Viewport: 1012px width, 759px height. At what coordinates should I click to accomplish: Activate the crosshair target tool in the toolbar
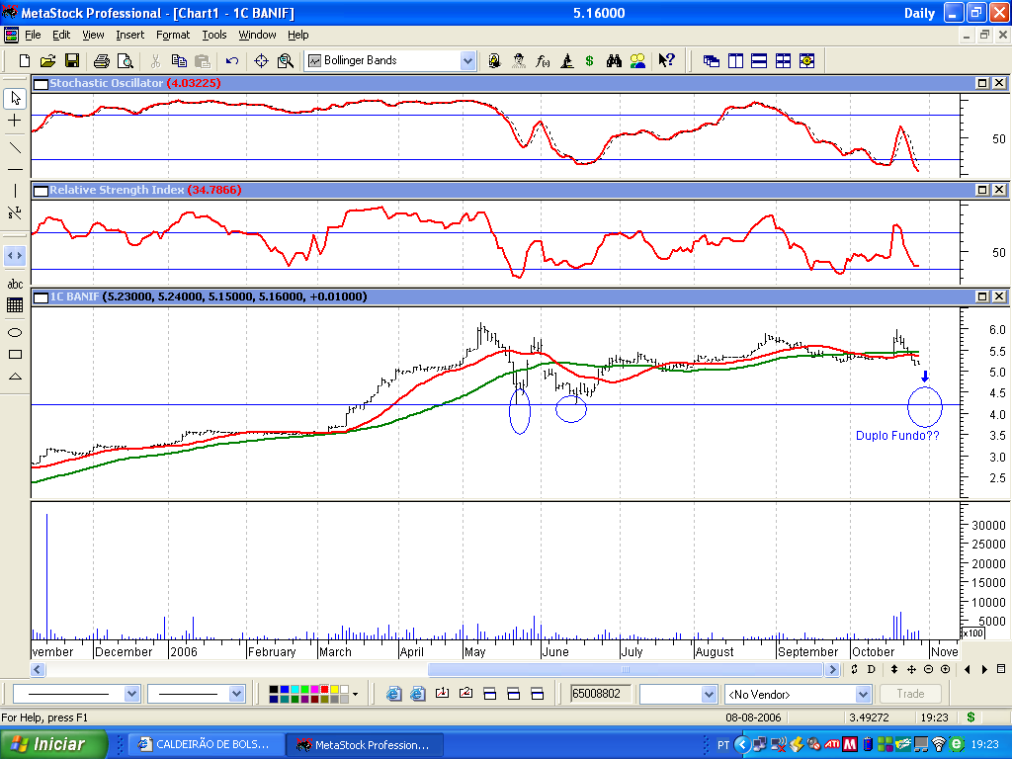261,60
